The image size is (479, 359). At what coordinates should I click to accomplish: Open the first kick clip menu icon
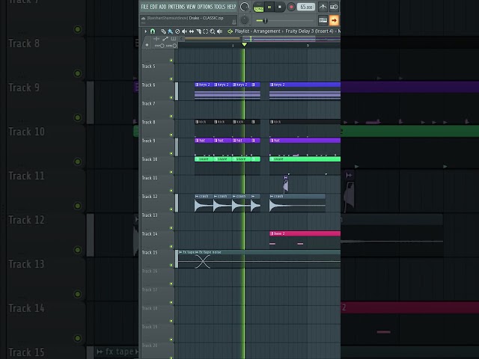click(x=197, y=122)
